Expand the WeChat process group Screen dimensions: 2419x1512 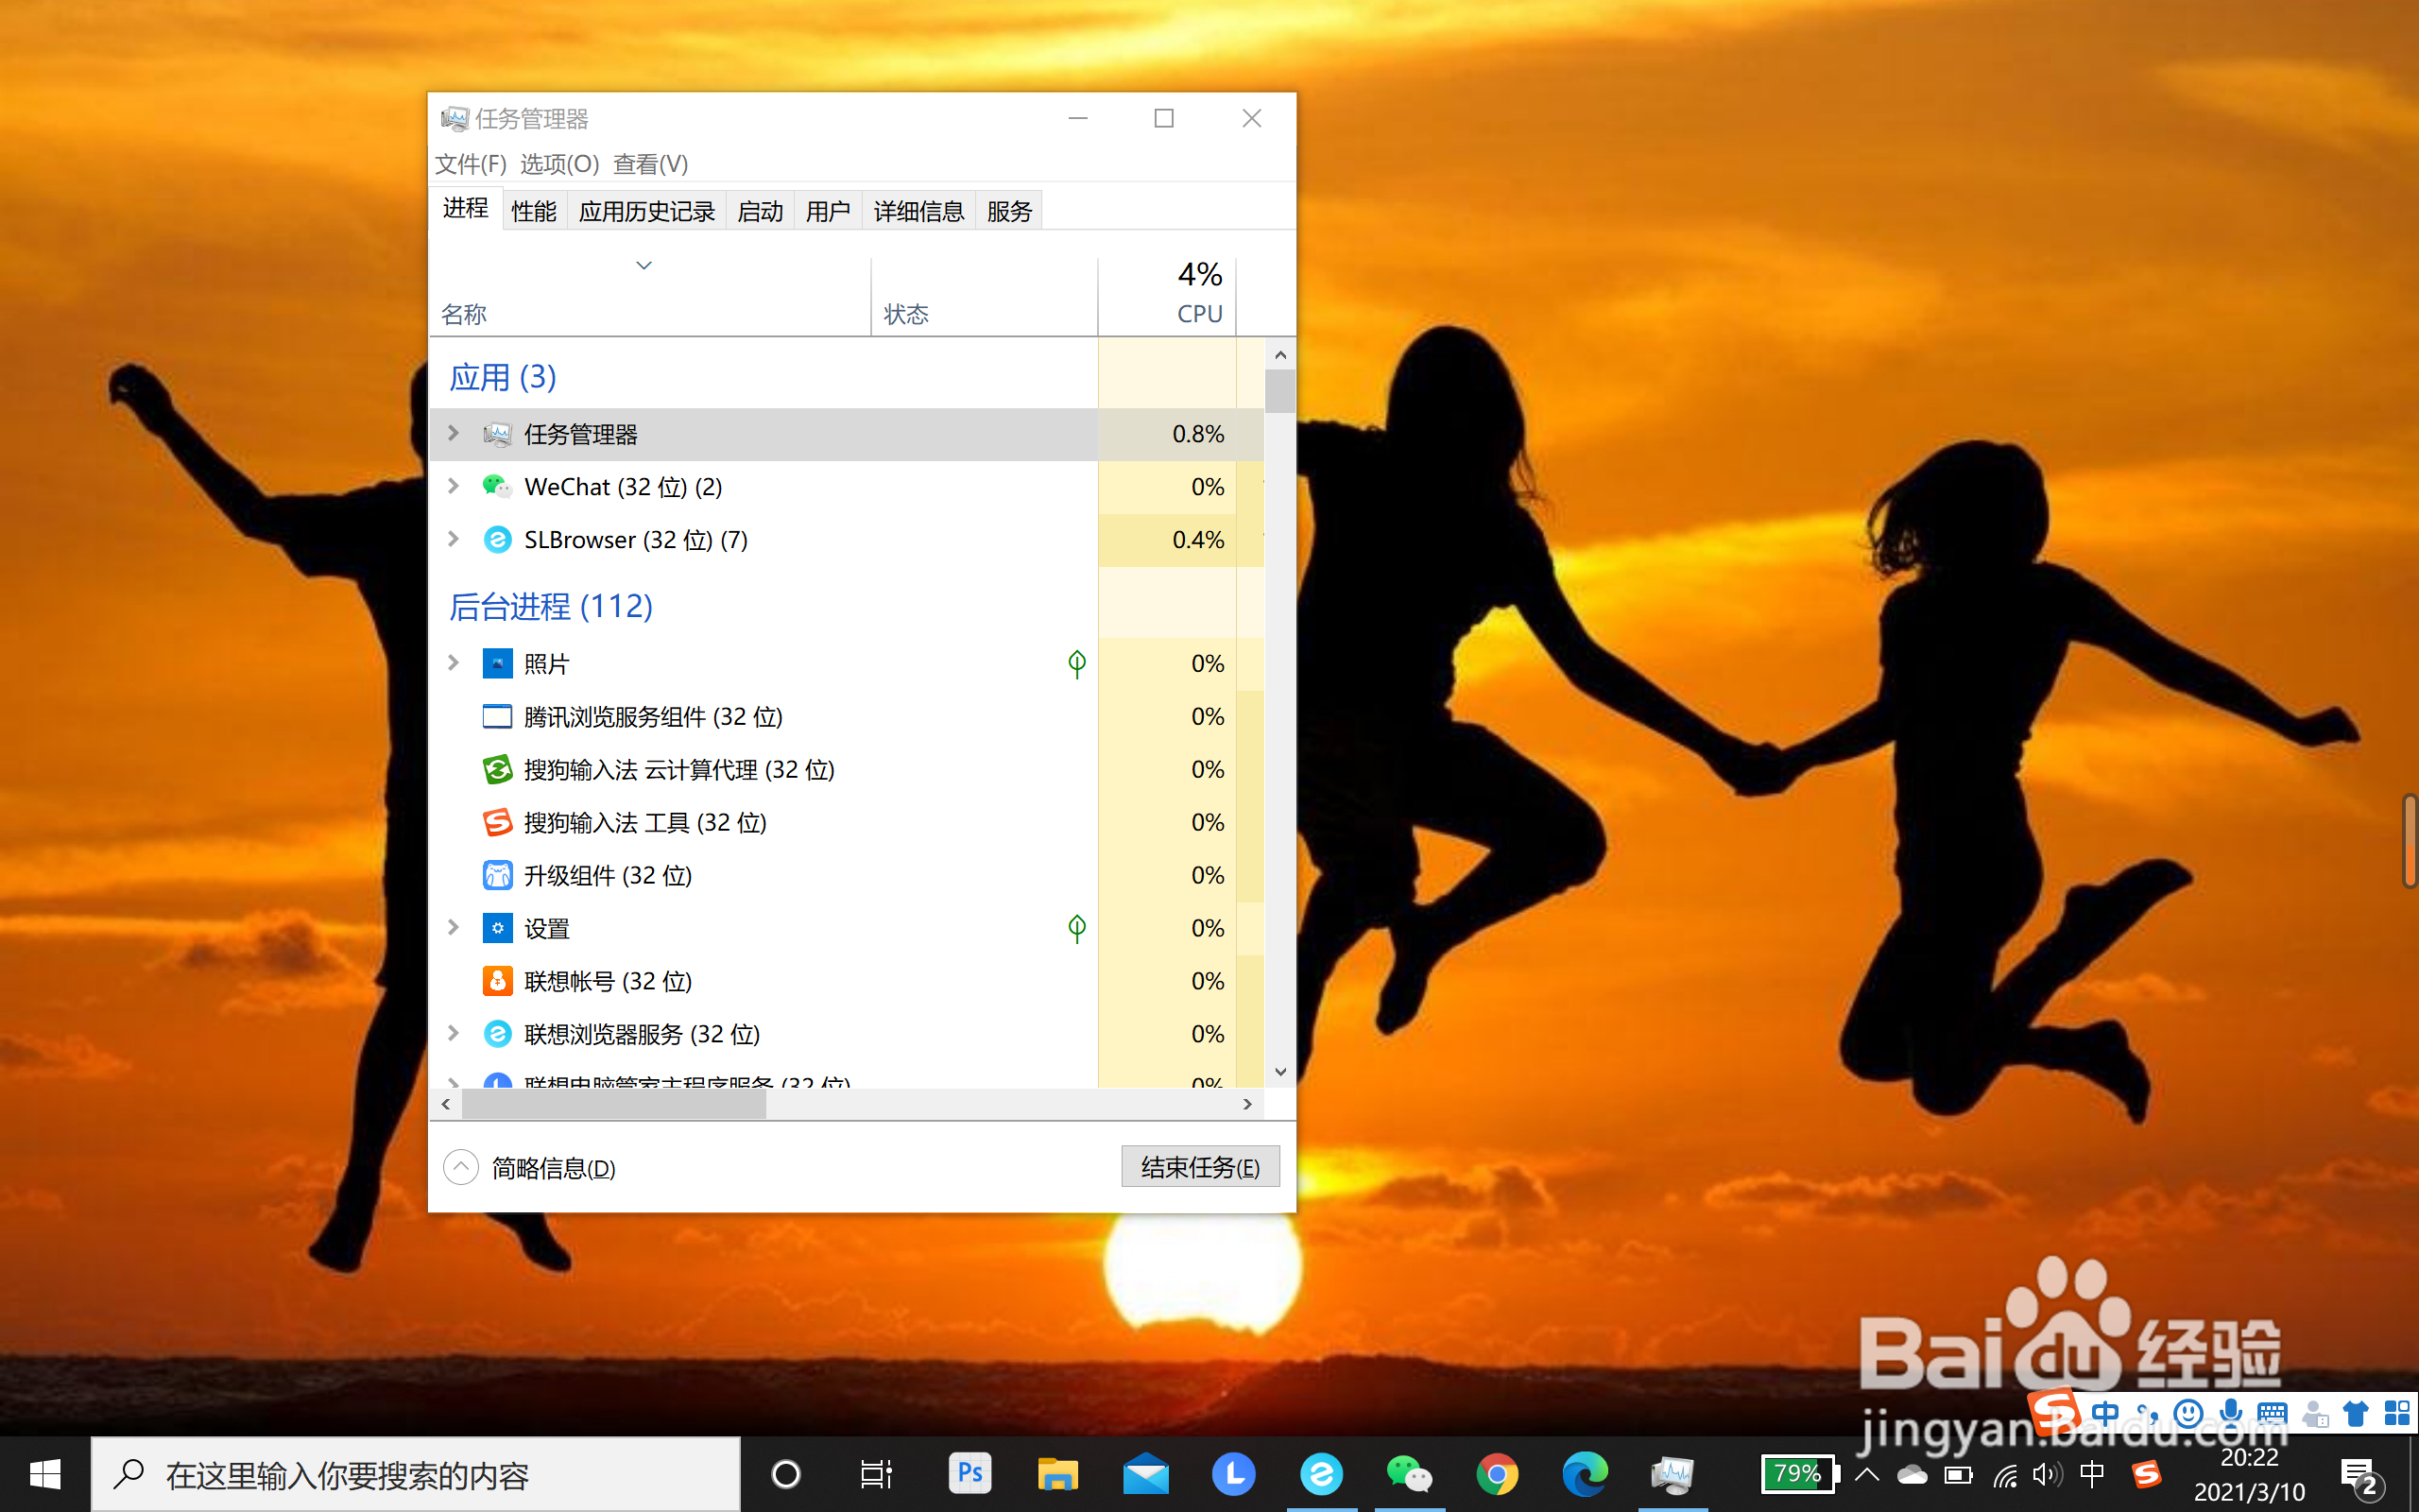pyautogui.click(x=454, y=487)
